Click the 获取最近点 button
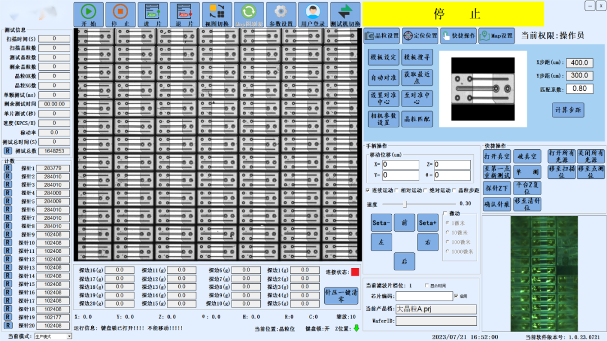 (x=417, y=77)
